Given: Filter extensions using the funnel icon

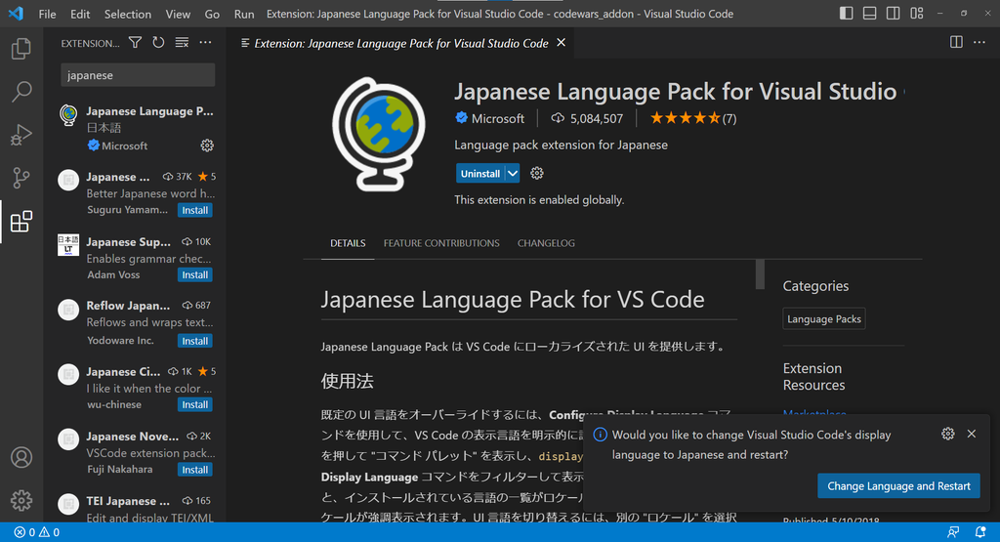Looking at the screenshot, I should coord(135,43).
